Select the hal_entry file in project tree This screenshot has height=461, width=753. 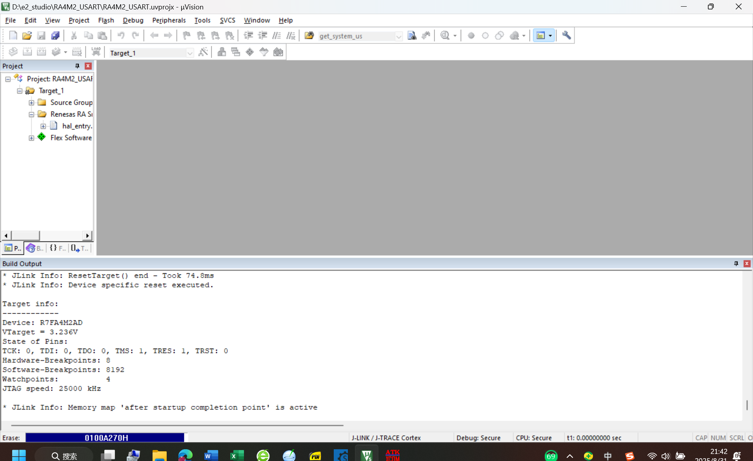pos(77,126)
